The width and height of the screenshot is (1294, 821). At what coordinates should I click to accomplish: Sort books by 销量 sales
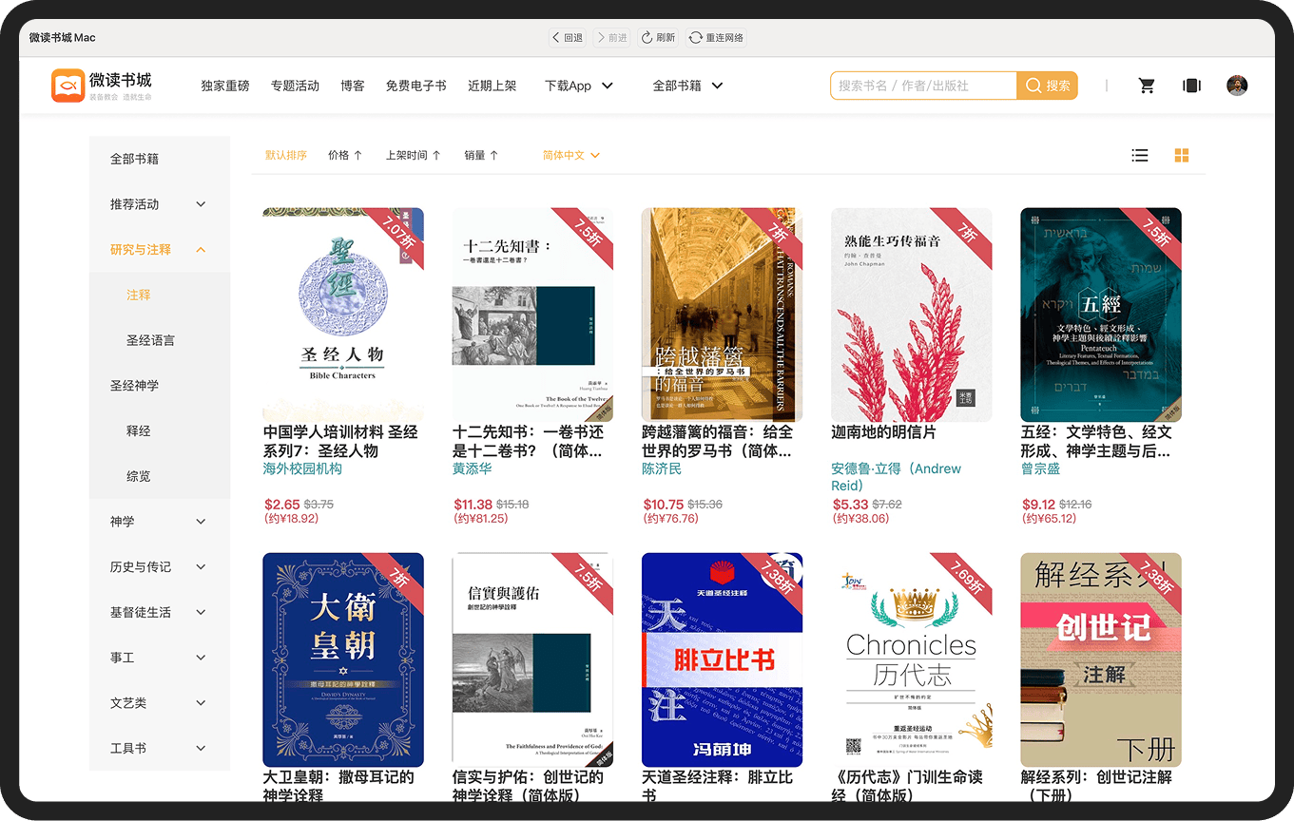[481, 156]
